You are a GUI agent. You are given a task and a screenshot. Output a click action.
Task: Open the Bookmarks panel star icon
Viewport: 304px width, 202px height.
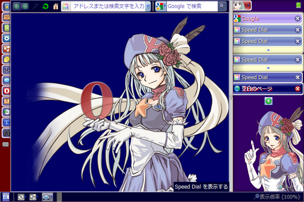[7, 7]
